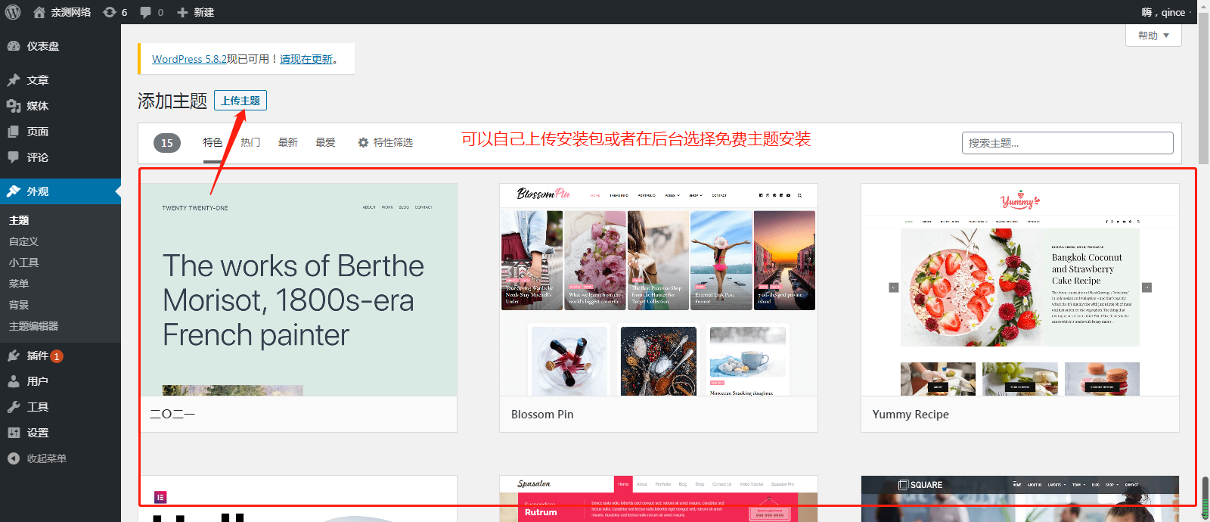The width and height of the screenshot is (1210, 522).
Task: Open 仪表盘 dashboard icon in sidebar
Action: pyautogui.click(x=14, y=46)
